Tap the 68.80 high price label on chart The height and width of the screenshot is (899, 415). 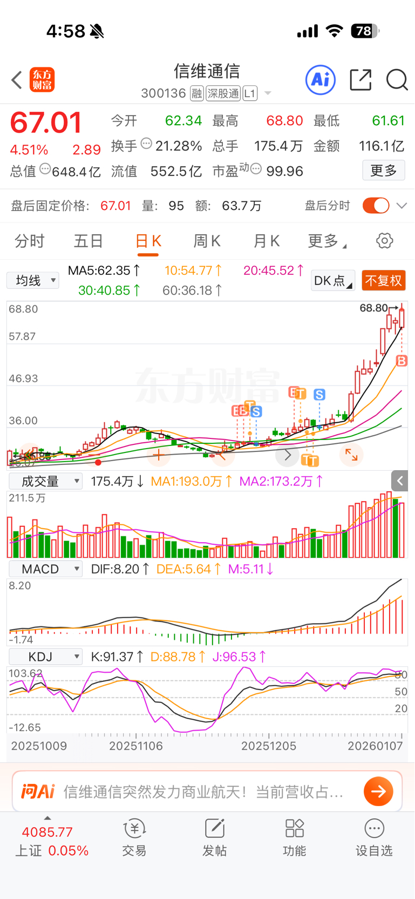(x=373, y=308)
